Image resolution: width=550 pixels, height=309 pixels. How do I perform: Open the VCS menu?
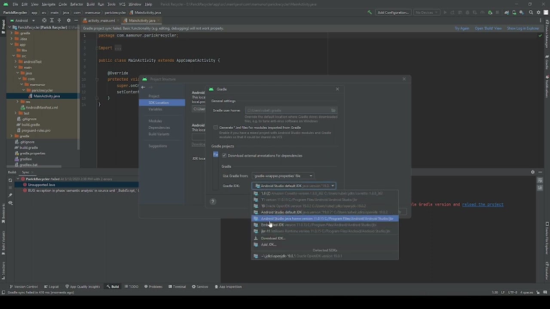pyautogui.click(x=122, y=4)
